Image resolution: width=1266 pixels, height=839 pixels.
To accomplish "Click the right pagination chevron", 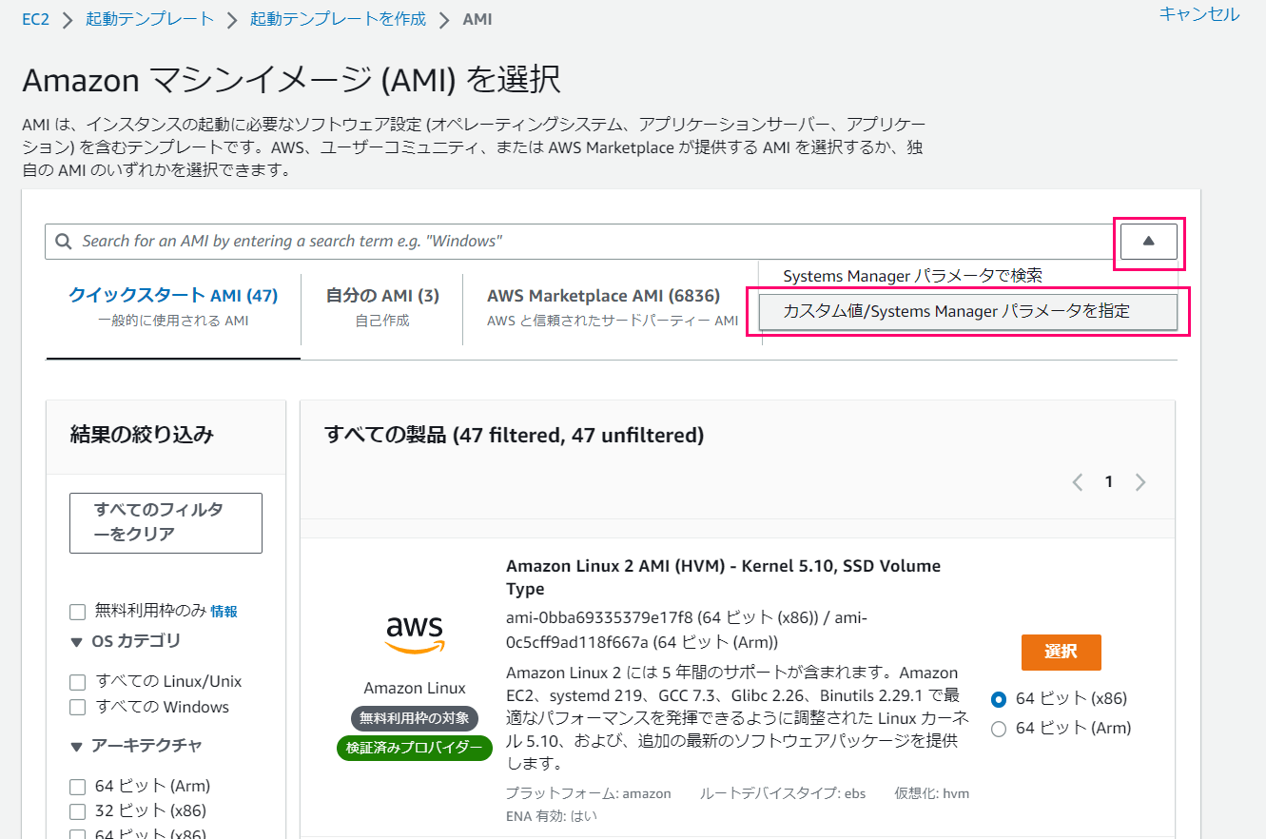I will click(1140, 481).
